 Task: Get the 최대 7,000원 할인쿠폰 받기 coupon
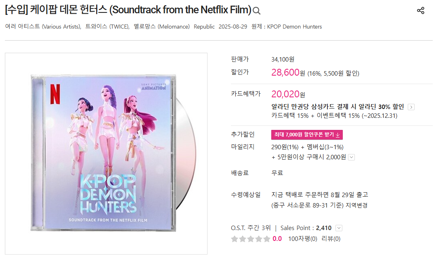pyautogui.click(x=307, y=135)
